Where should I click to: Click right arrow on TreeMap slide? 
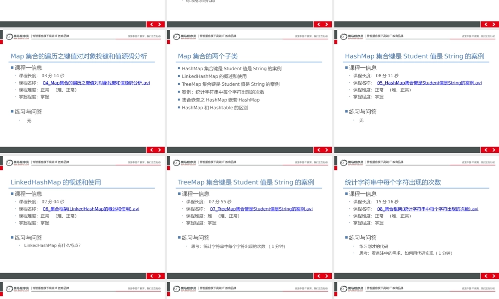coord(328,276)
